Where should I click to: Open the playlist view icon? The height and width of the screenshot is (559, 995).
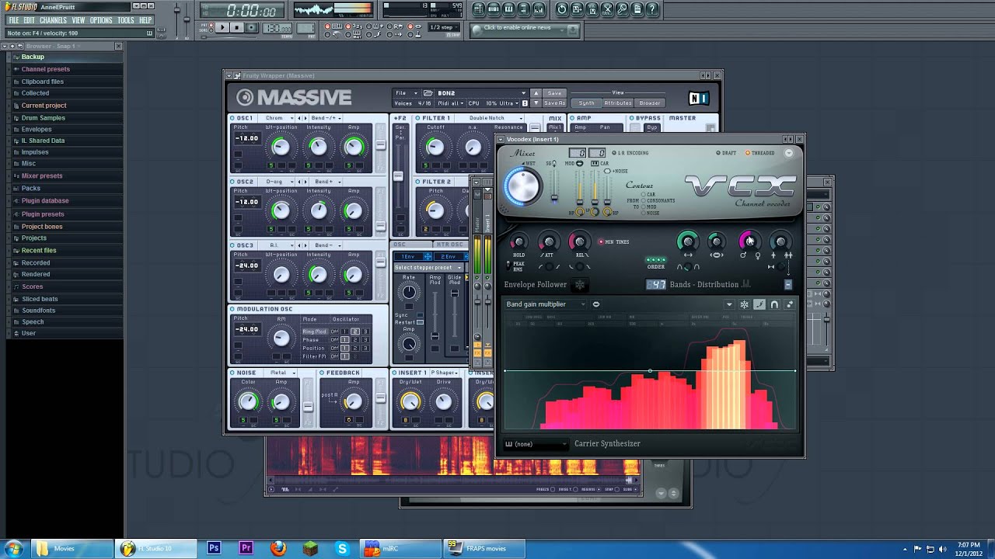(479, 9)
